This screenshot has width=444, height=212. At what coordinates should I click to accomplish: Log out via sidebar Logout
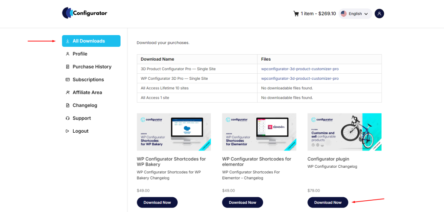(x=80, y=131)
